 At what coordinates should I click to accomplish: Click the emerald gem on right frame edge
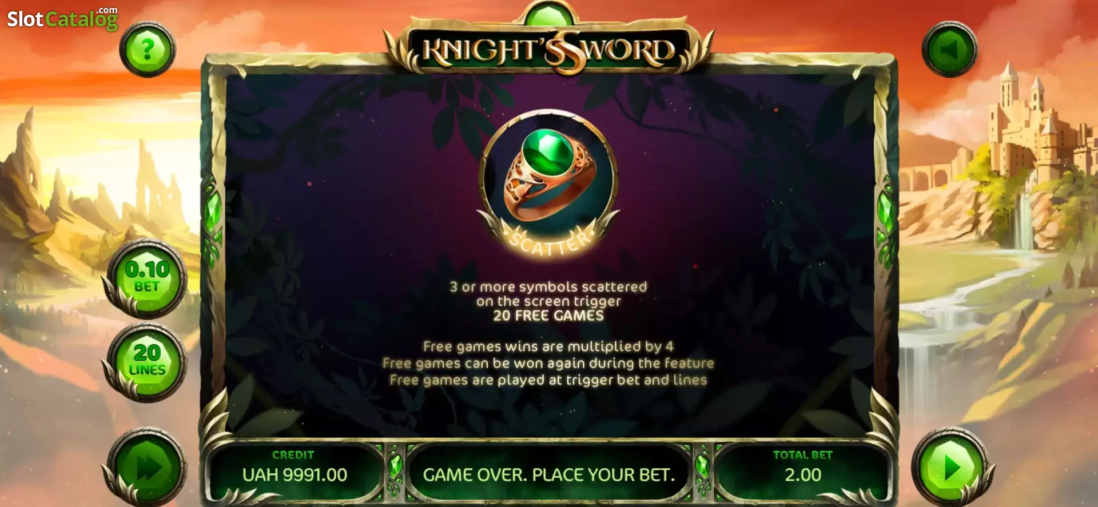[x=886, y=215]
